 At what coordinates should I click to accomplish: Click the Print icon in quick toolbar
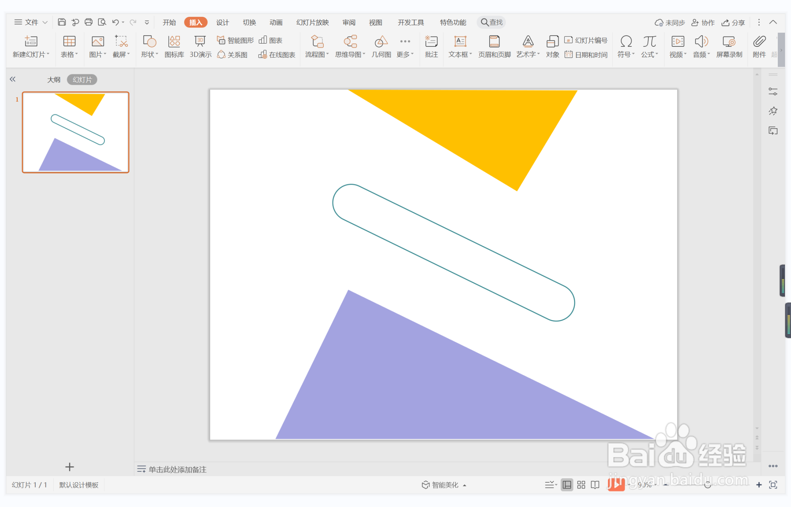[x=88, y=22]
